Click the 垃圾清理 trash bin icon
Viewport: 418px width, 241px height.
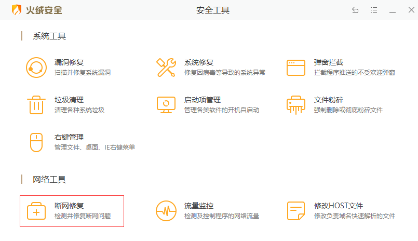36,105
